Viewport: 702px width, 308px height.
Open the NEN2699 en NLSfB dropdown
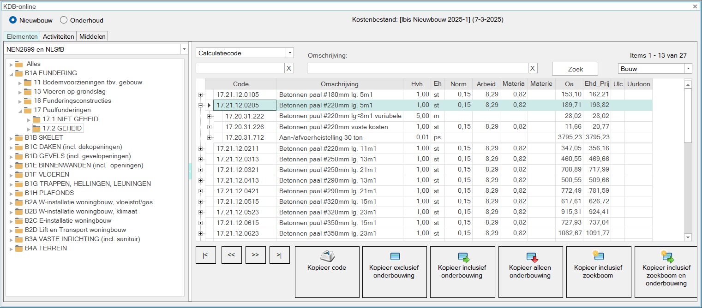click(184, 49)
